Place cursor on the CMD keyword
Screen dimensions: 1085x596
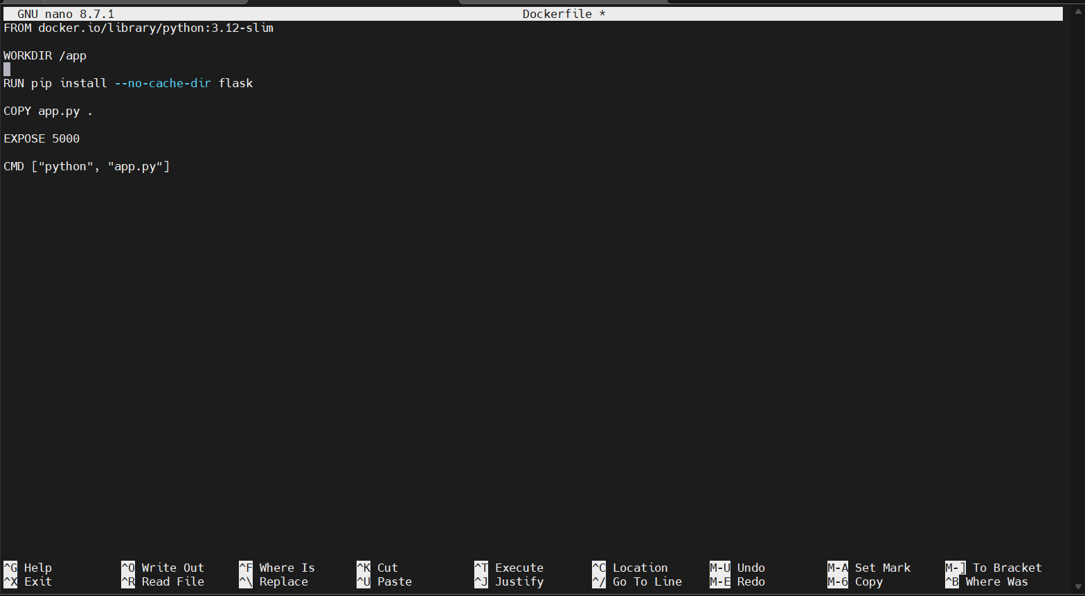pyautogui.click(x=14, y=166)
